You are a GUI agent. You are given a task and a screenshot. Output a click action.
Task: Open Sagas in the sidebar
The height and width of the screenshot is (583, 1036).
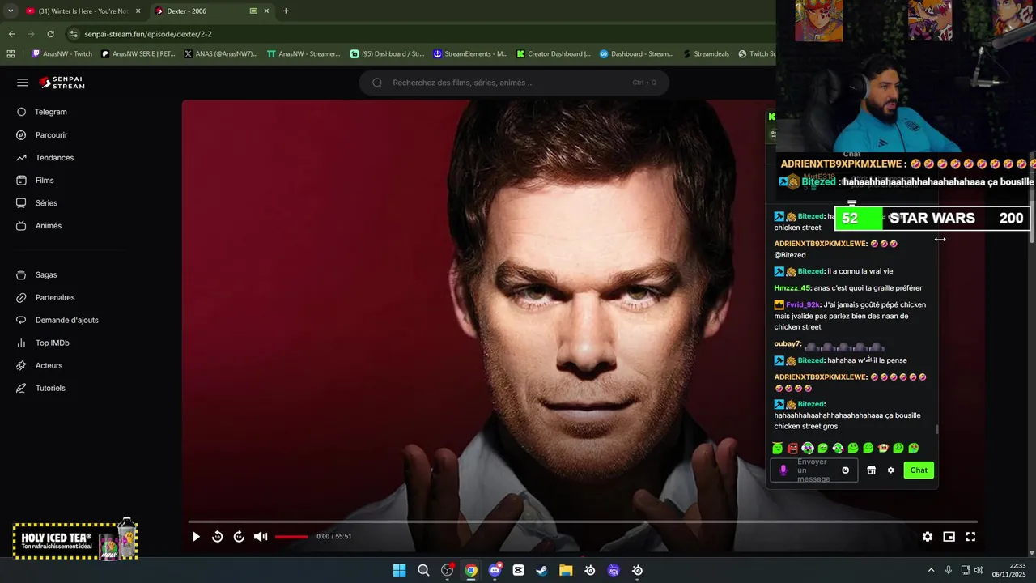point(37,275)
